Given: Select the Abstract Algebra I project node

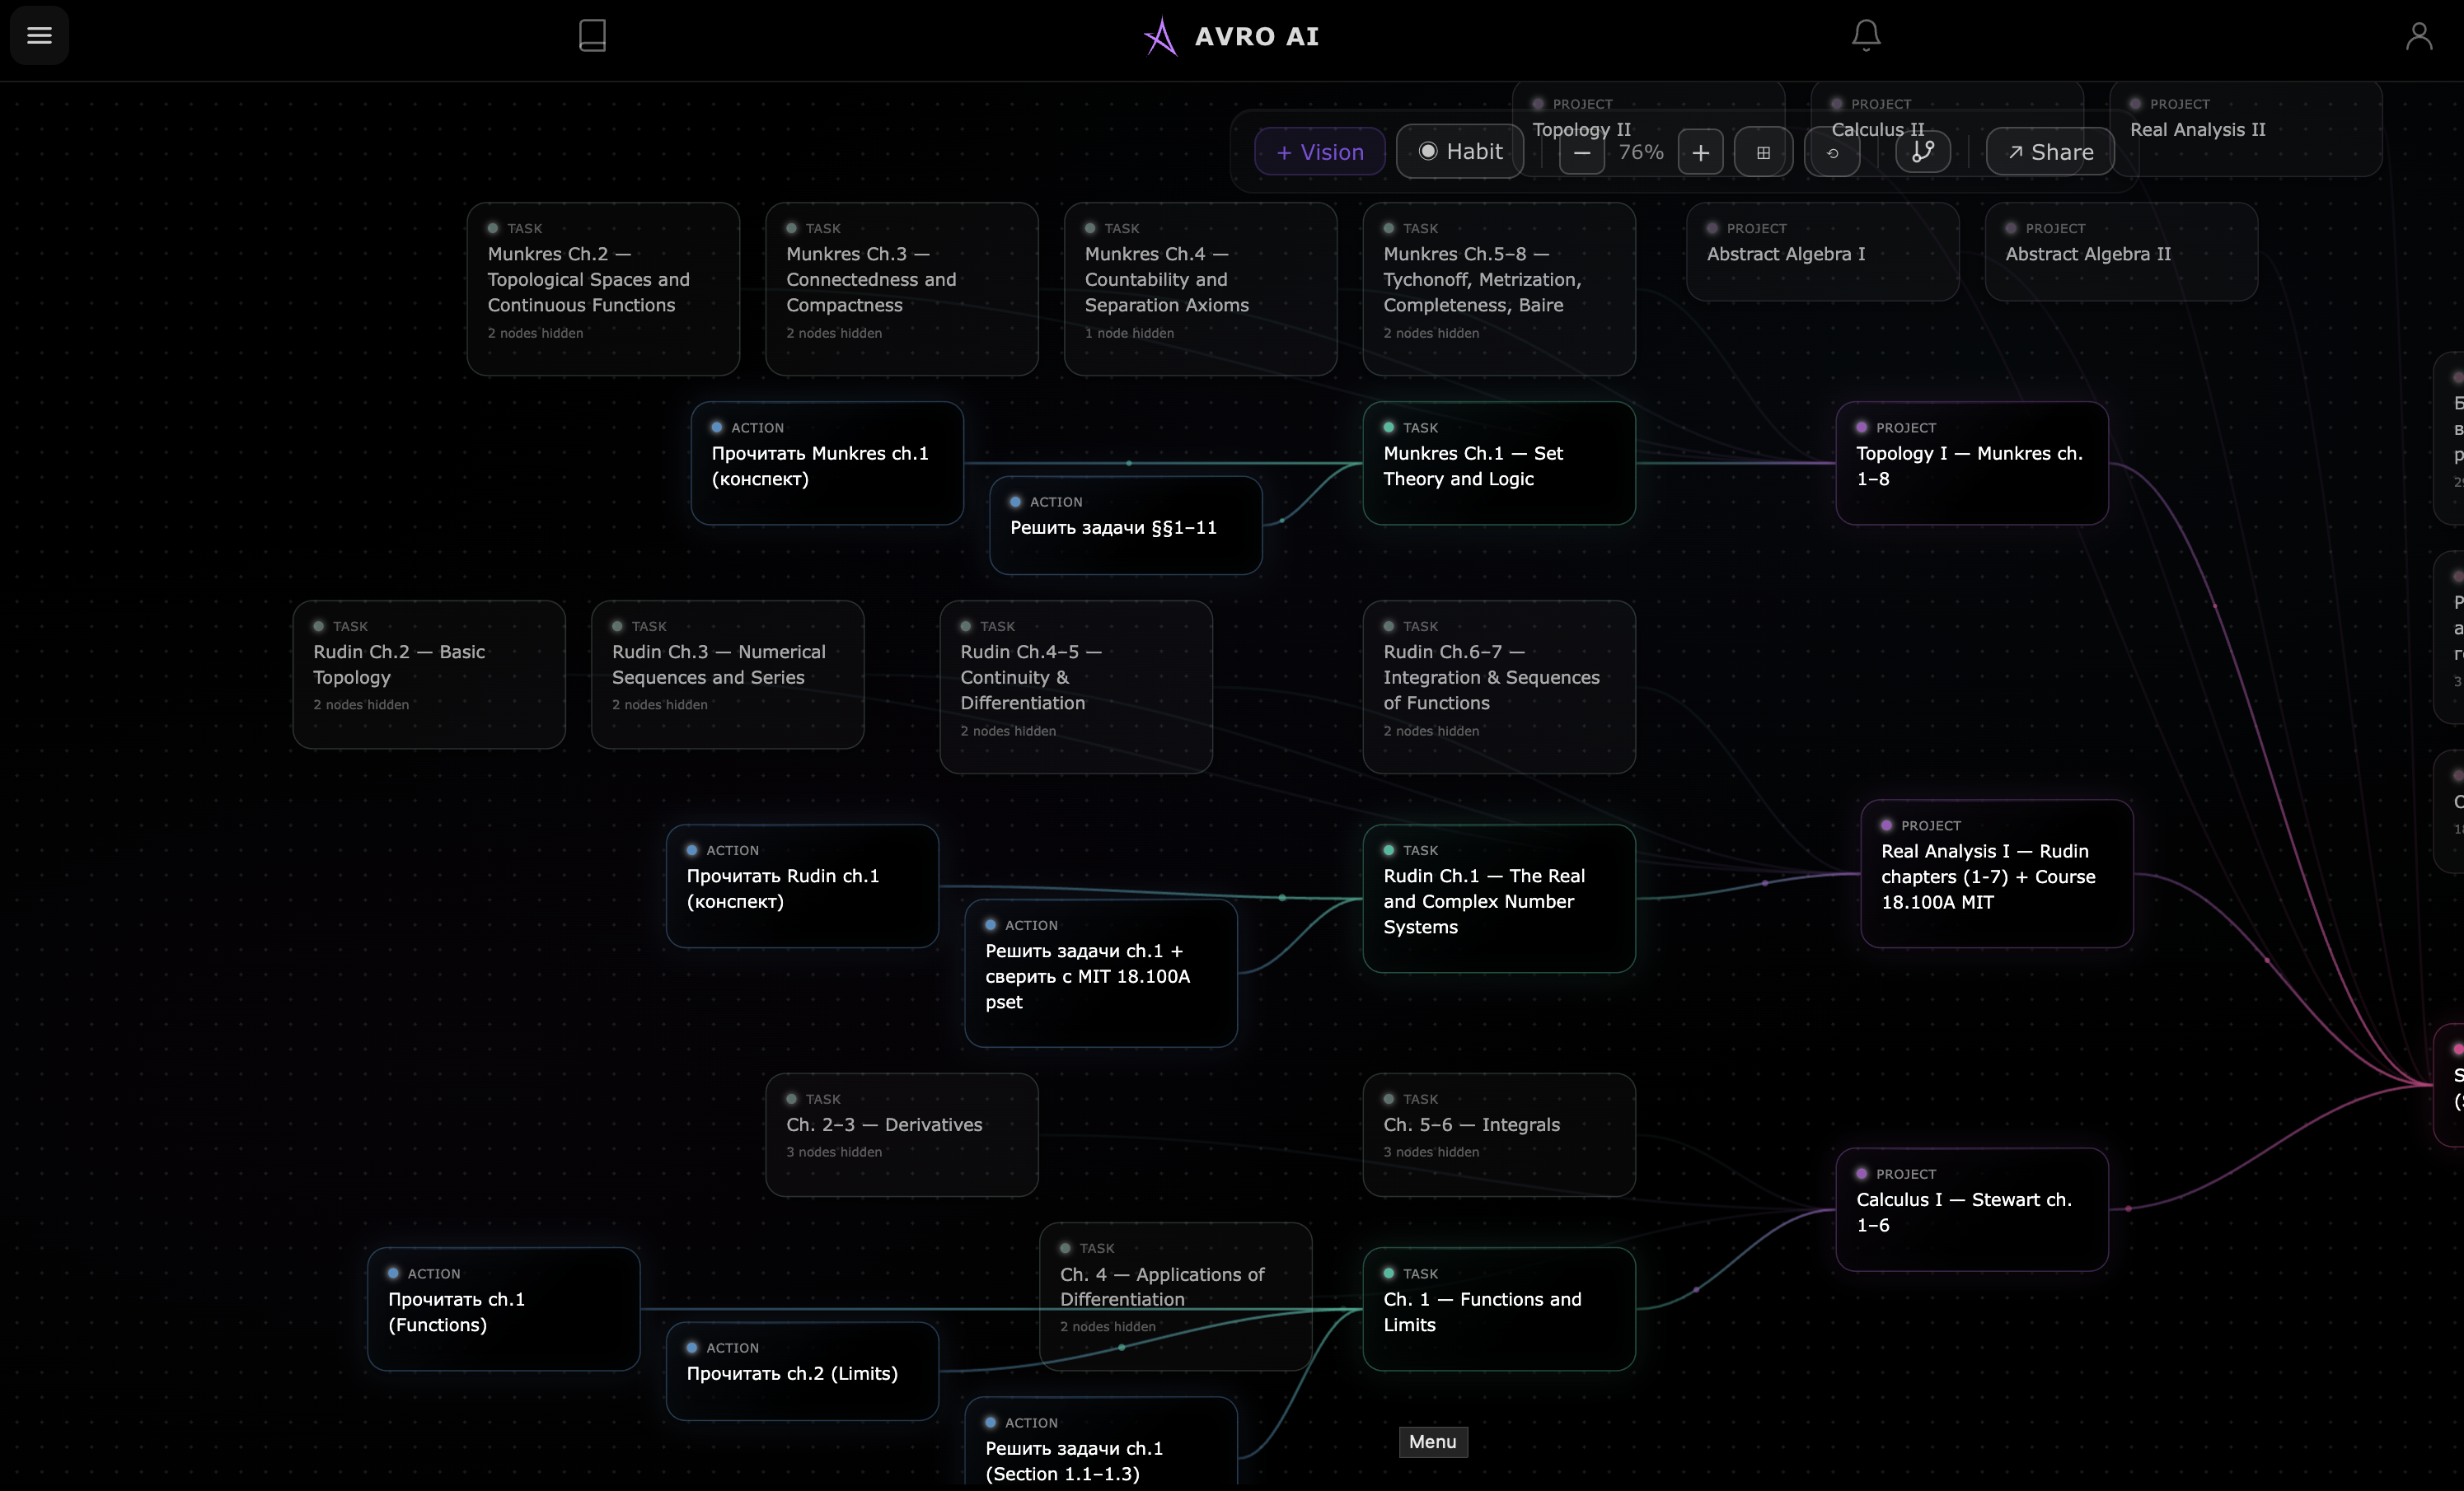Looking at the screenshot, I should coord(1821,253).
